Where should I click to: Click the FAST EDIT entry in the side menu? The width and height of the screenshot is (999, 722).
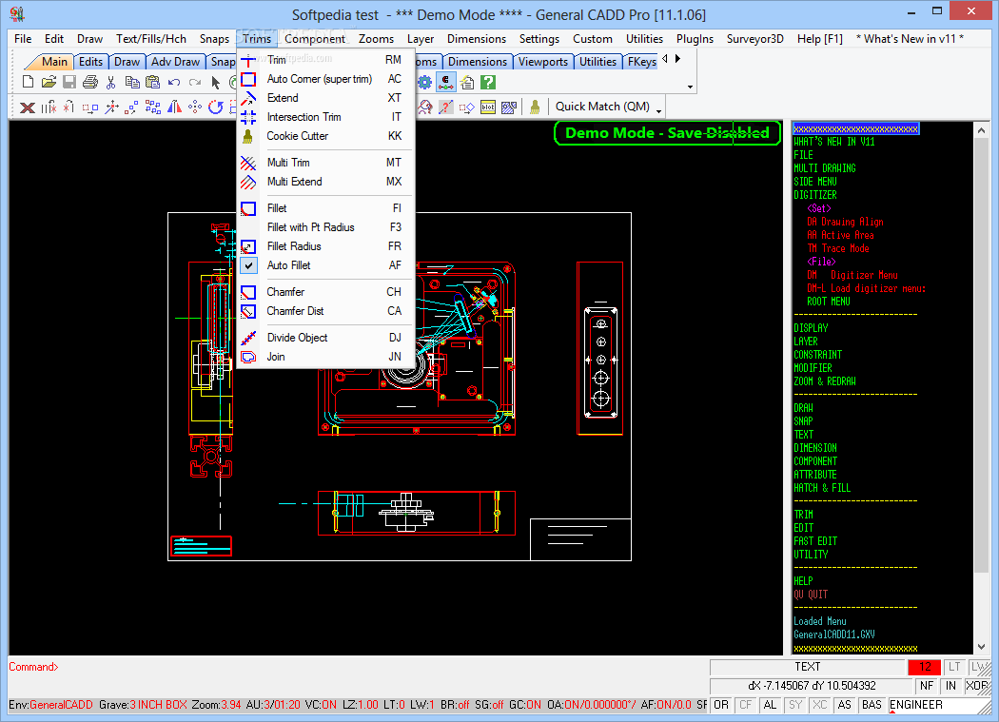(x=815, y=541)
